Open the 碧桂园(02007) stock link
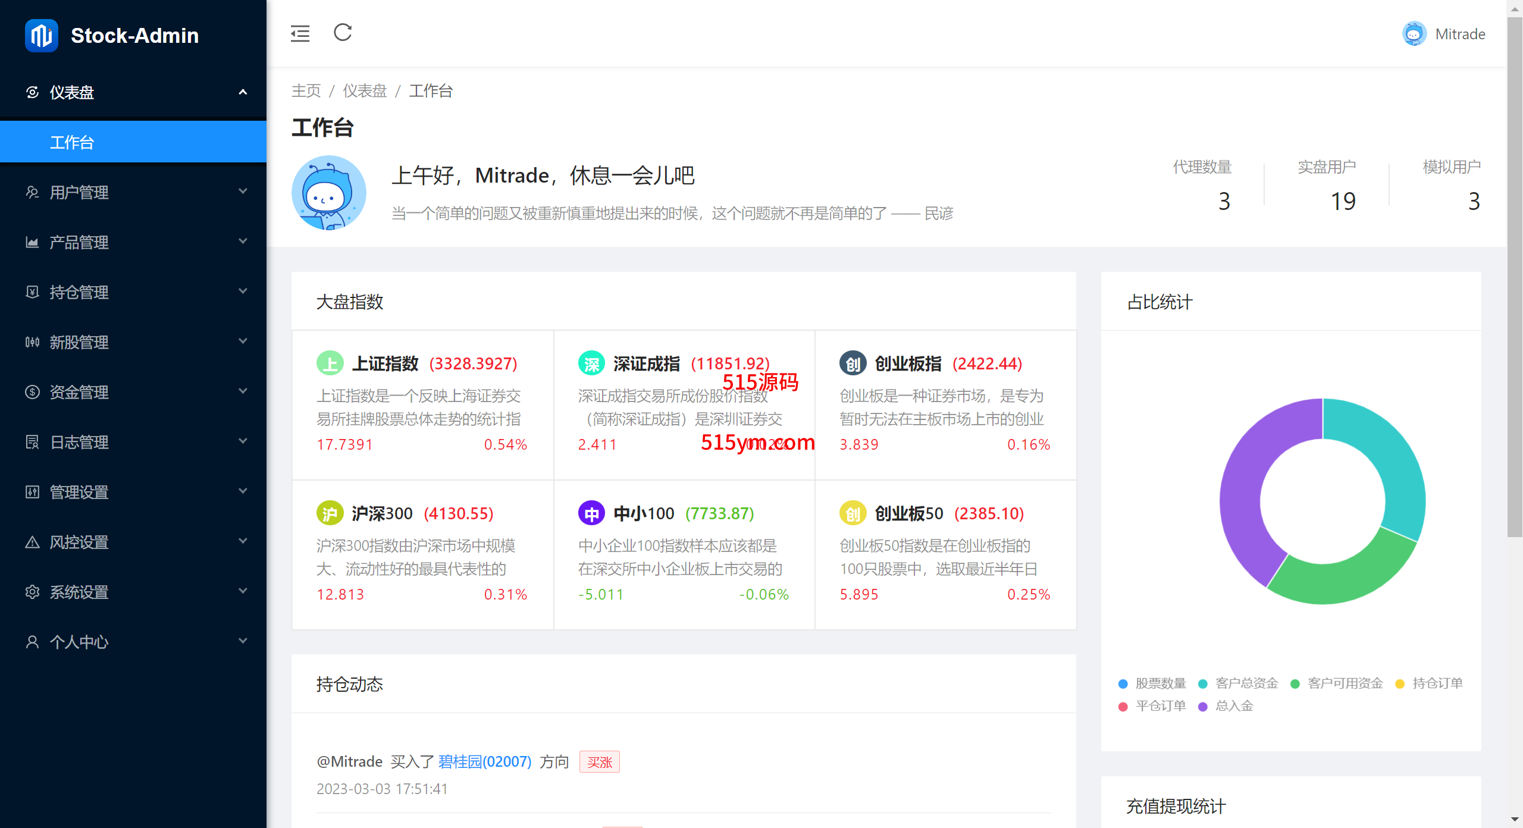 pyautogui.click(x=484, y=762)
